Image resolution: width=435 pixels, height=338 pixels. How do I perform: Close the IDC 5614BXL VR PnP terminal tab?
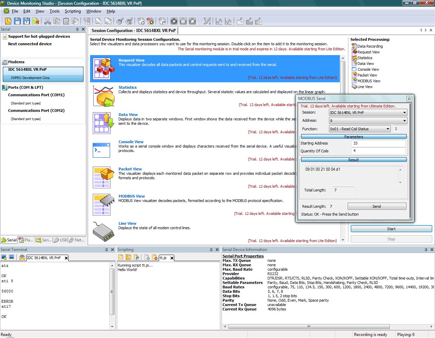click(x=66, y=258)
